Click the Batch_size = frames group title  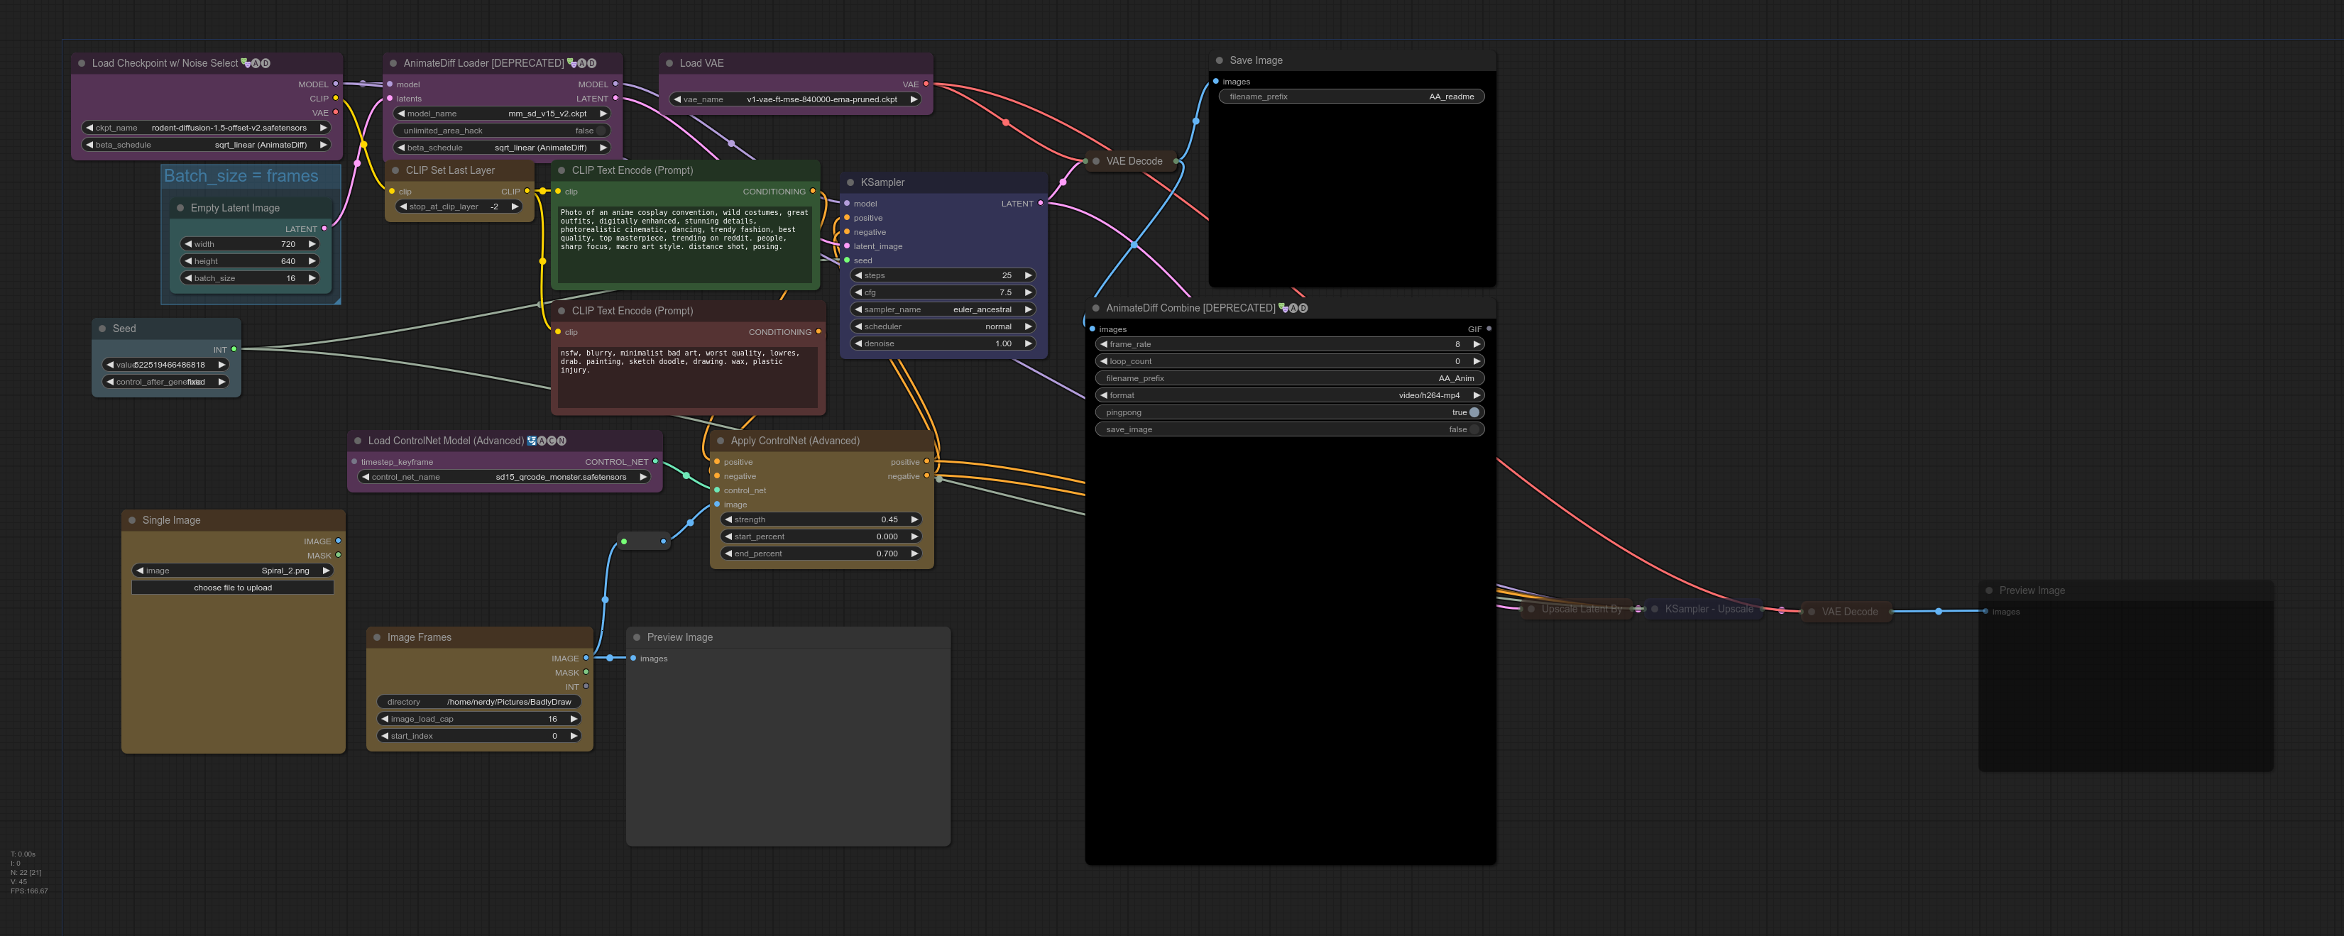point(241,177)
